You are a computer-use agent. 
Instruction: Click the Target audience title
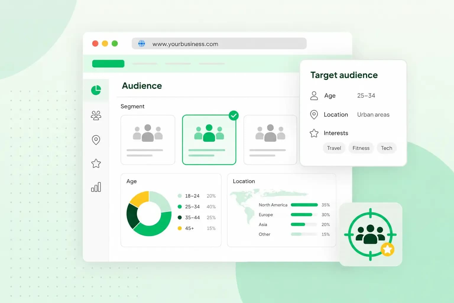tap(344, 75)
